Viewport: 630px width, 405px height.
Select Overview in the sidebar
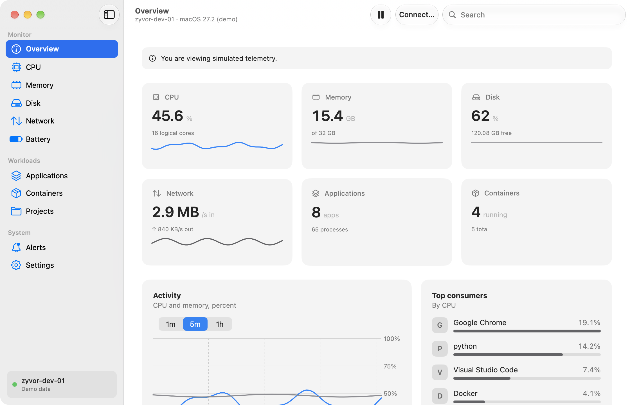[x=62, y=49]
